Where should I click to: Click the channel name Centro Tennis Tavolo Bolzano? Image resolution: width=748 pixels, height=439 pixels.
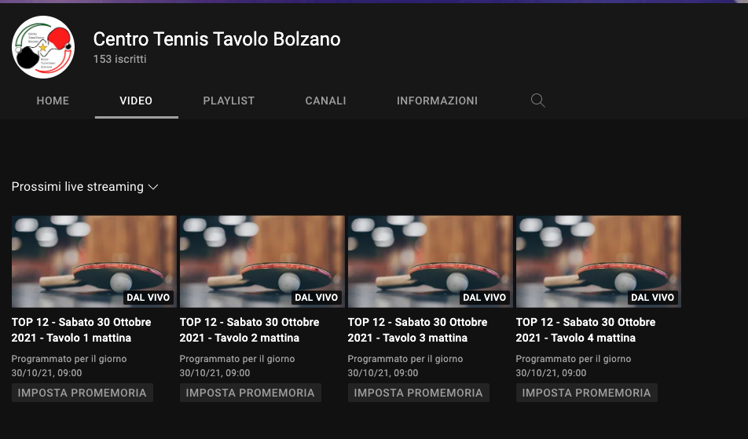[217, 38]
